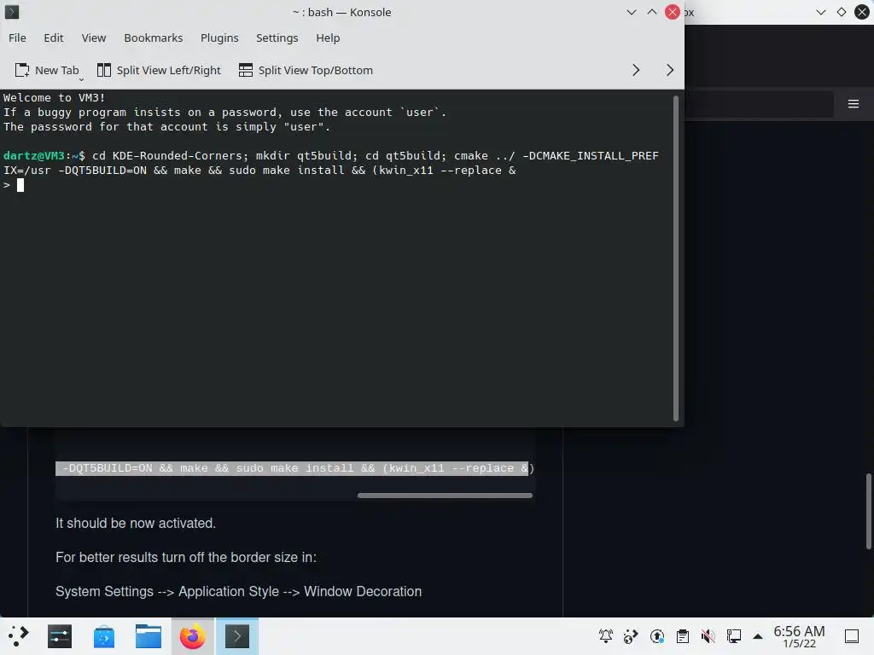Maximize the Konsole window

(x=651, y=12)
